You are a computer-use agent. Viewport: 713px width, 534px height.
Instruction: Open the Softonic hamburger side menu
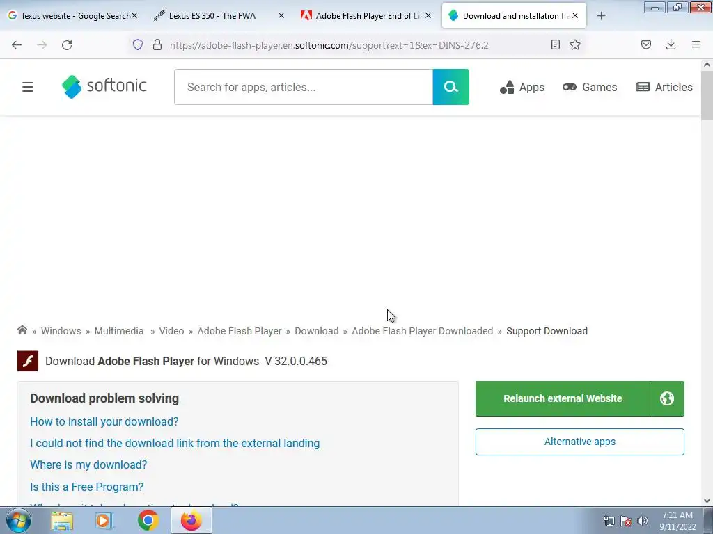coord(28,87)
